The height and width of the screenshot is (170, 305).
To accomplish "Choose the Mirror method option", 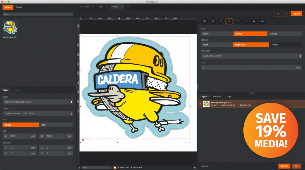I will tap(285, 45).
